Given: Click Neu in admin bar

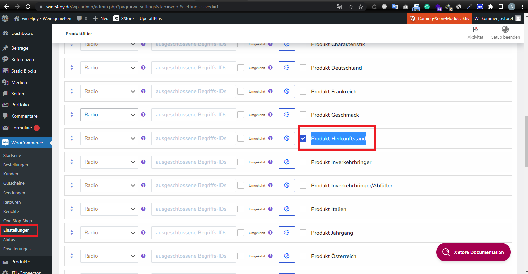Looking at the screenshot, I should point(101,18).
